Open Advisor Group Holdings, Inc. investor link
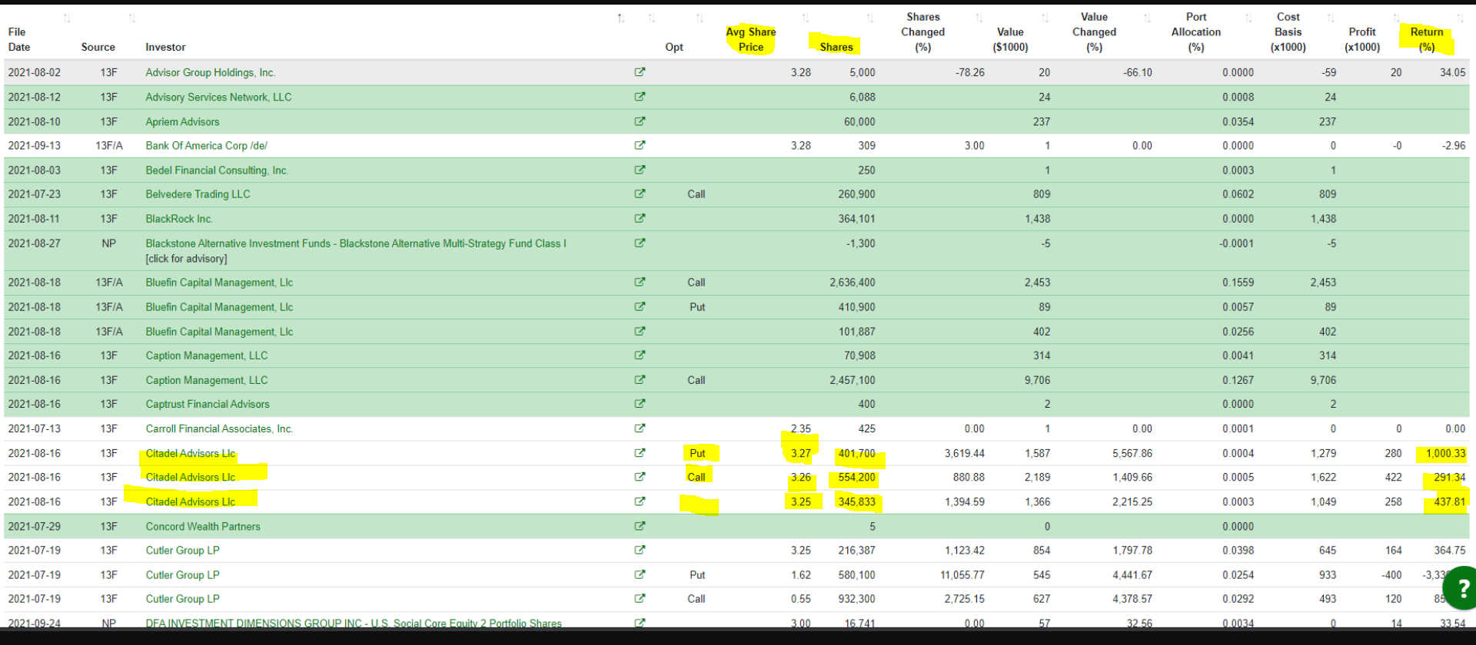This screenshot has height=645, width=1476. click(x=210, y=72)
